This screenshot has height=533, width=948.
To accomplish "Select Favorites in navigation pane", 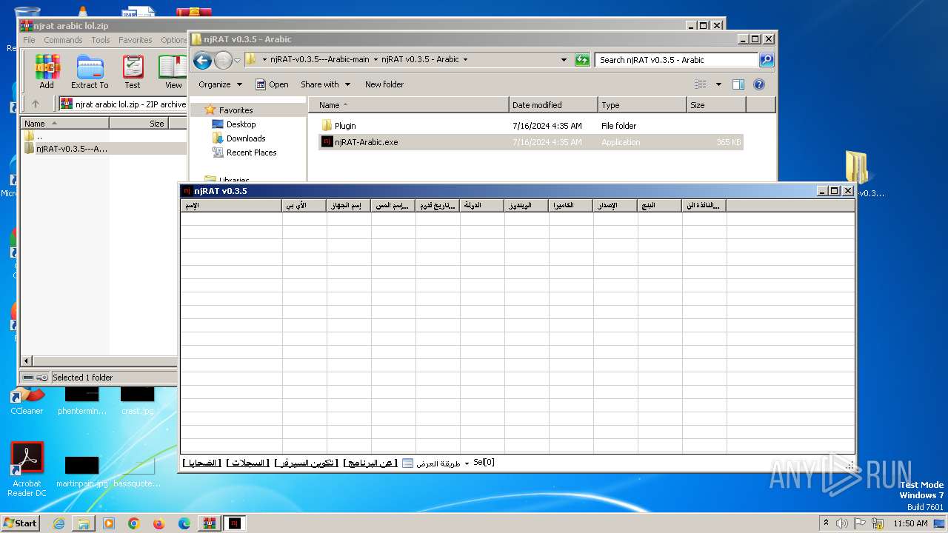I will 236,110.
